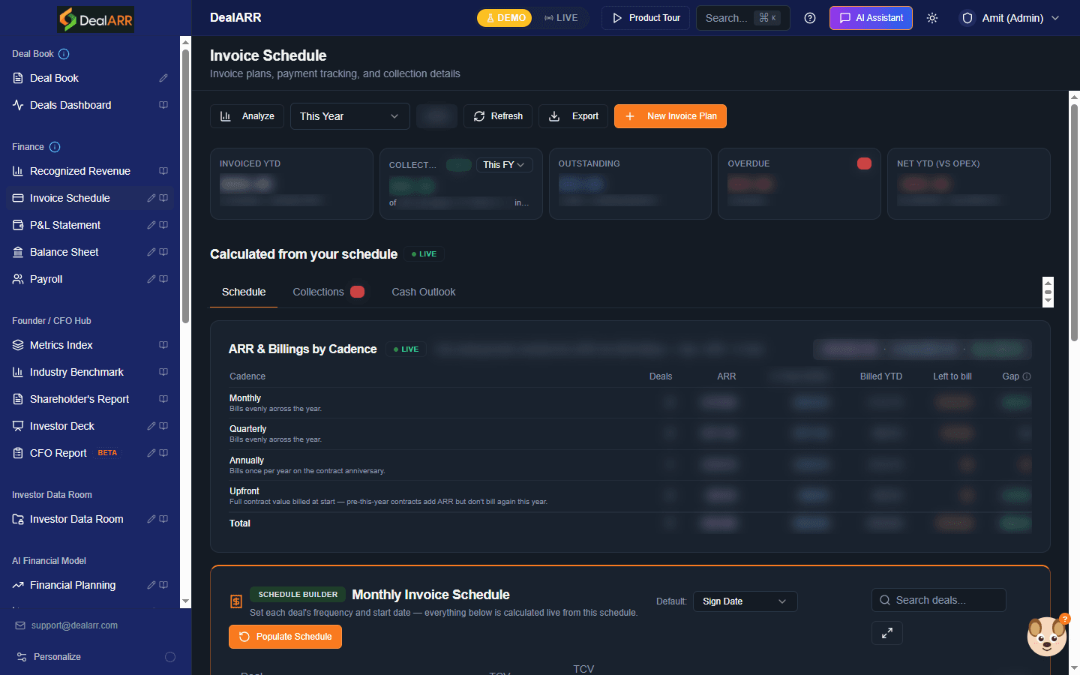Open the Balance Sheet page
This screenshot has height=675, width=1080.
coord(64,252)
